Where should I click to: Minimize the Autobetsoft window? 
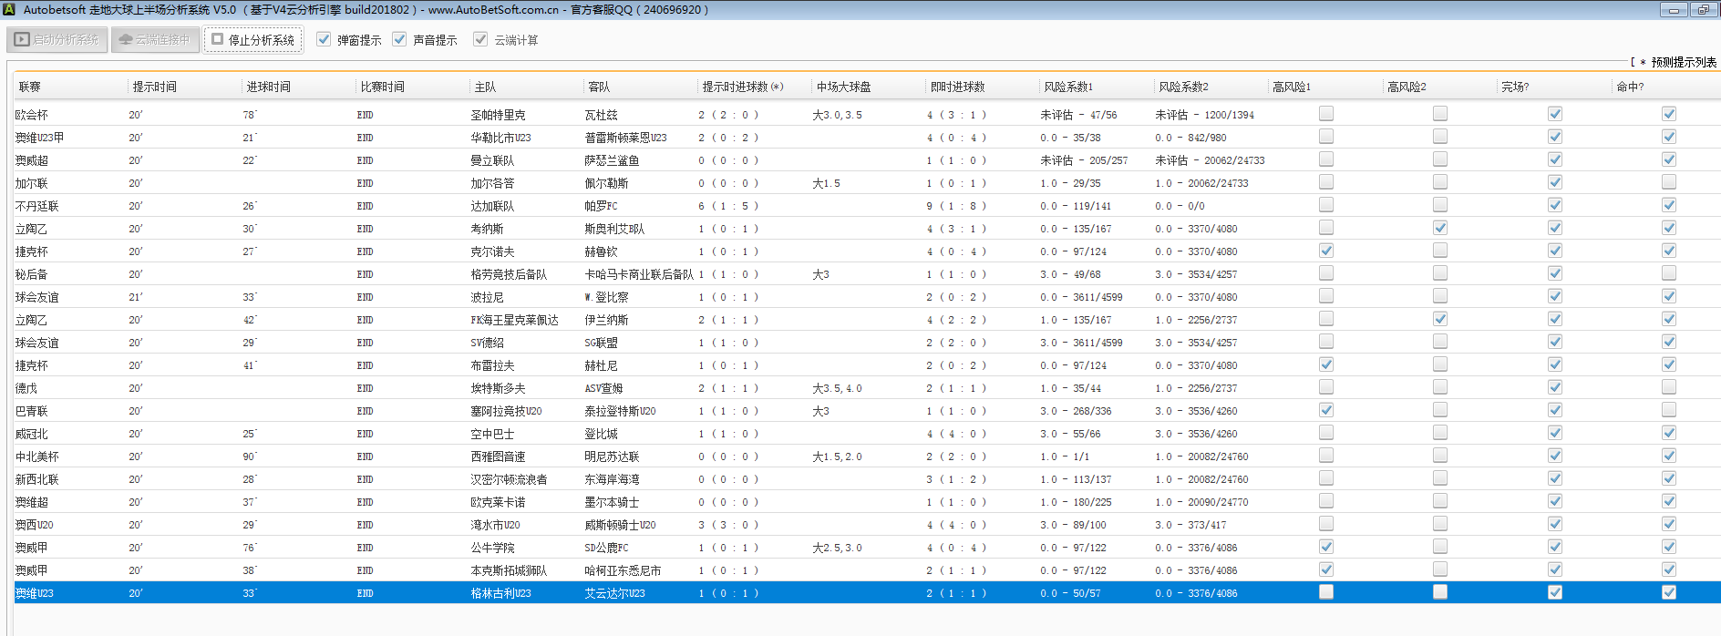click(x=1673, y=10)
